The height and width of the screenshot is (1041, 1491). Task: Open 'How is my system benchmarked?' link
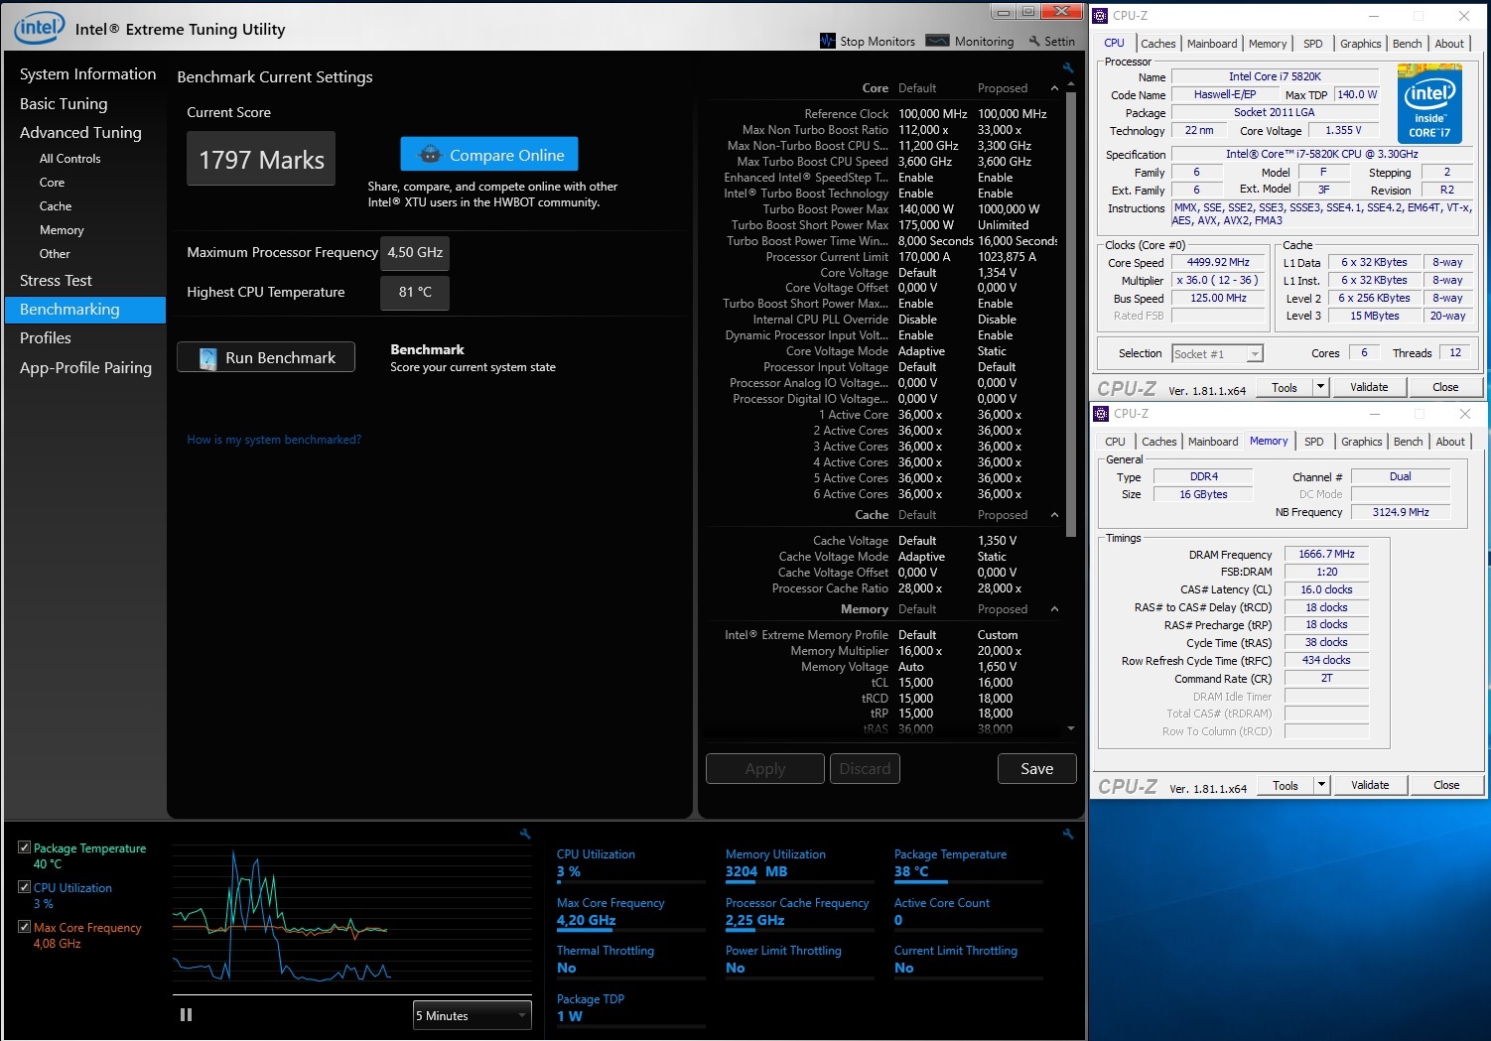coord(274,440)
